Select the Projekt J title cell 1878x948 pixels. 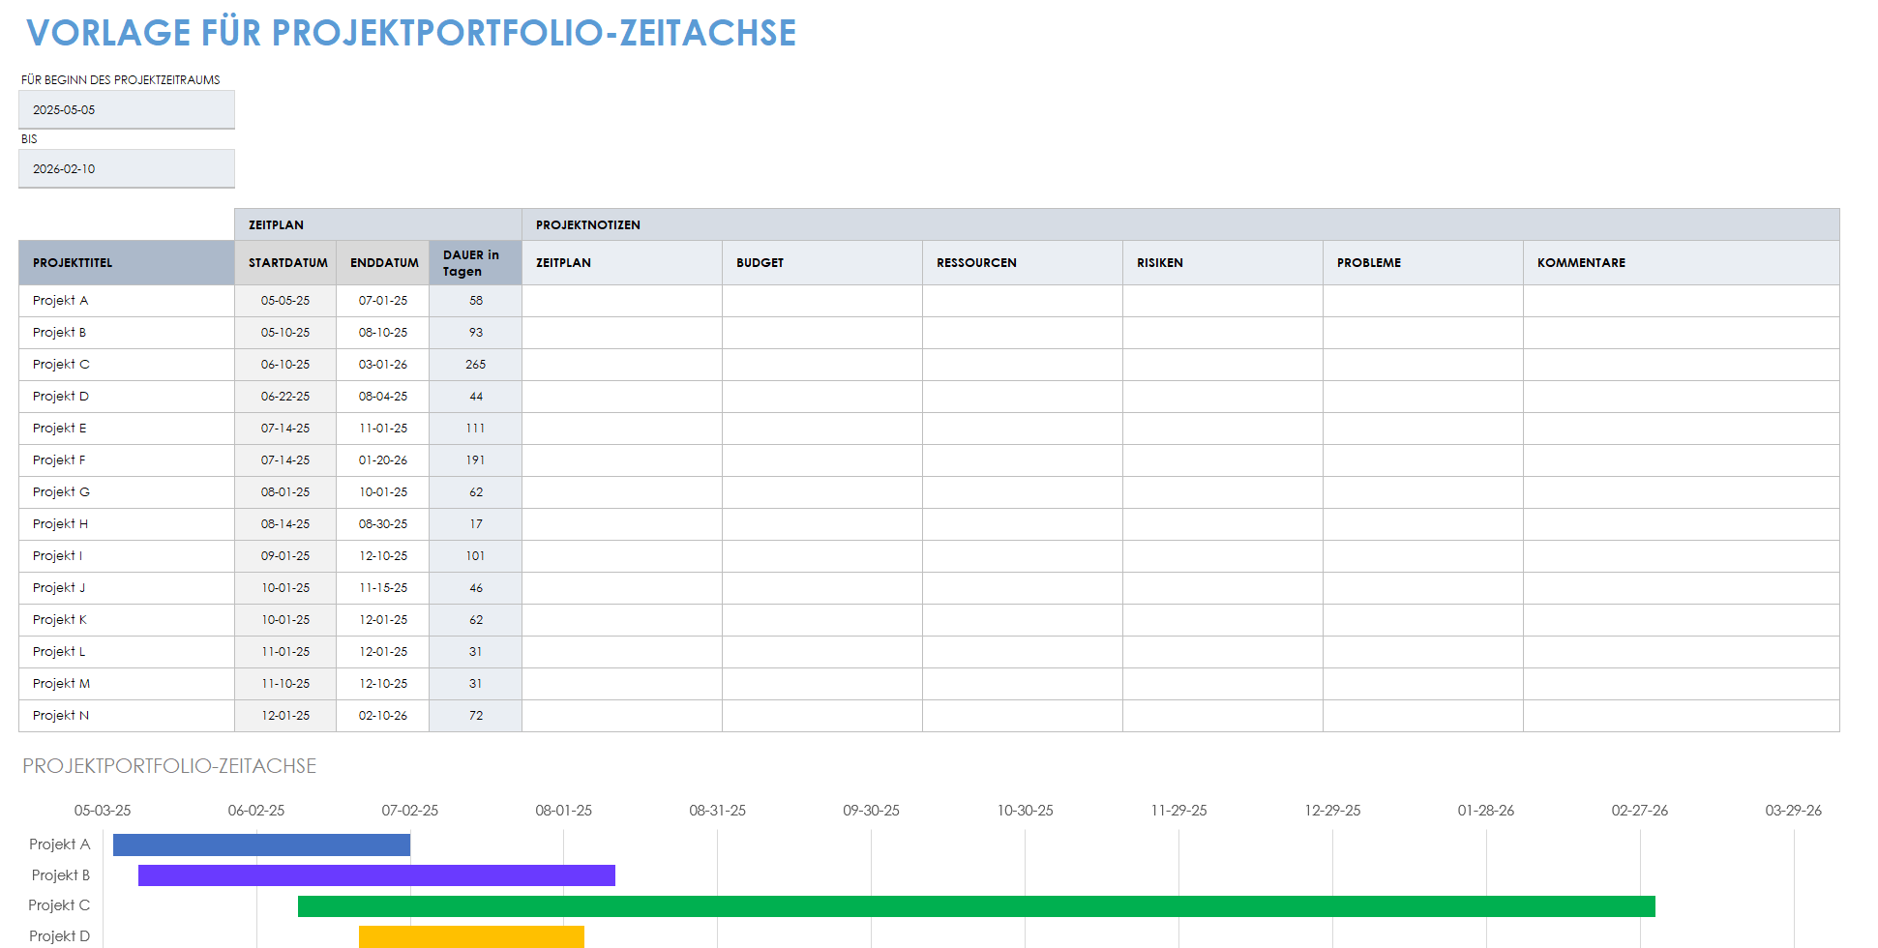tap(127, 588)
